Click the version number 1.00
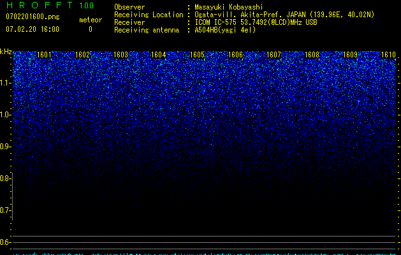401x255 pixels. point(87,6)
